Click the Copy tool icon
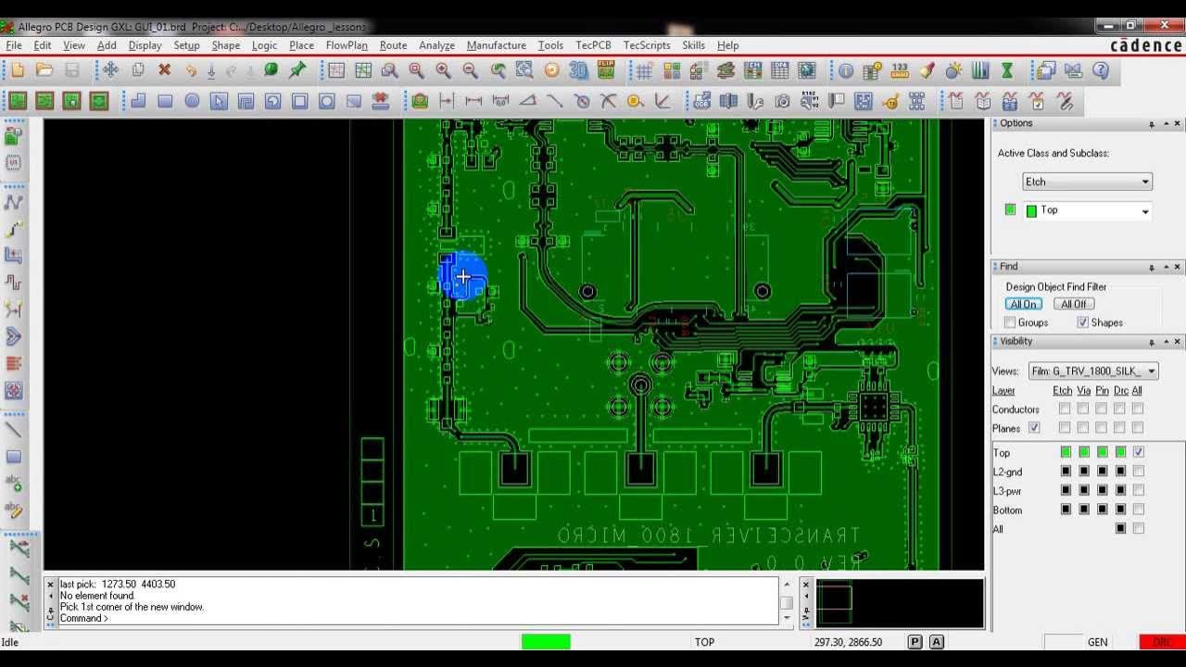This screenshot has width=1186, height=667. point(138,70)
